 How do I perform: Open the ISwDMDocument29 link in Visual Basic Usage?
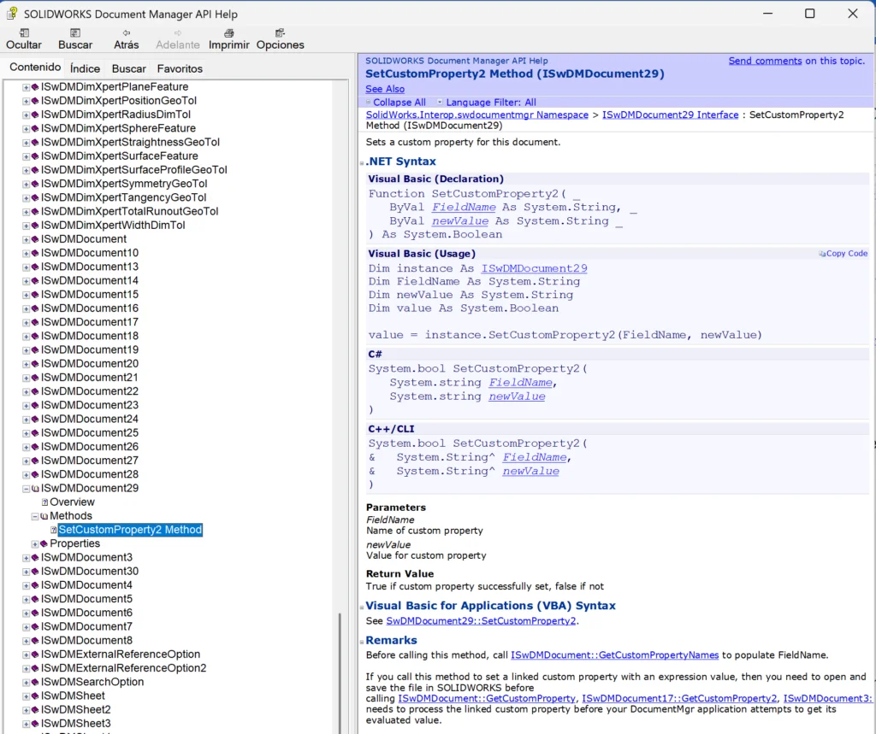point(534,269)
